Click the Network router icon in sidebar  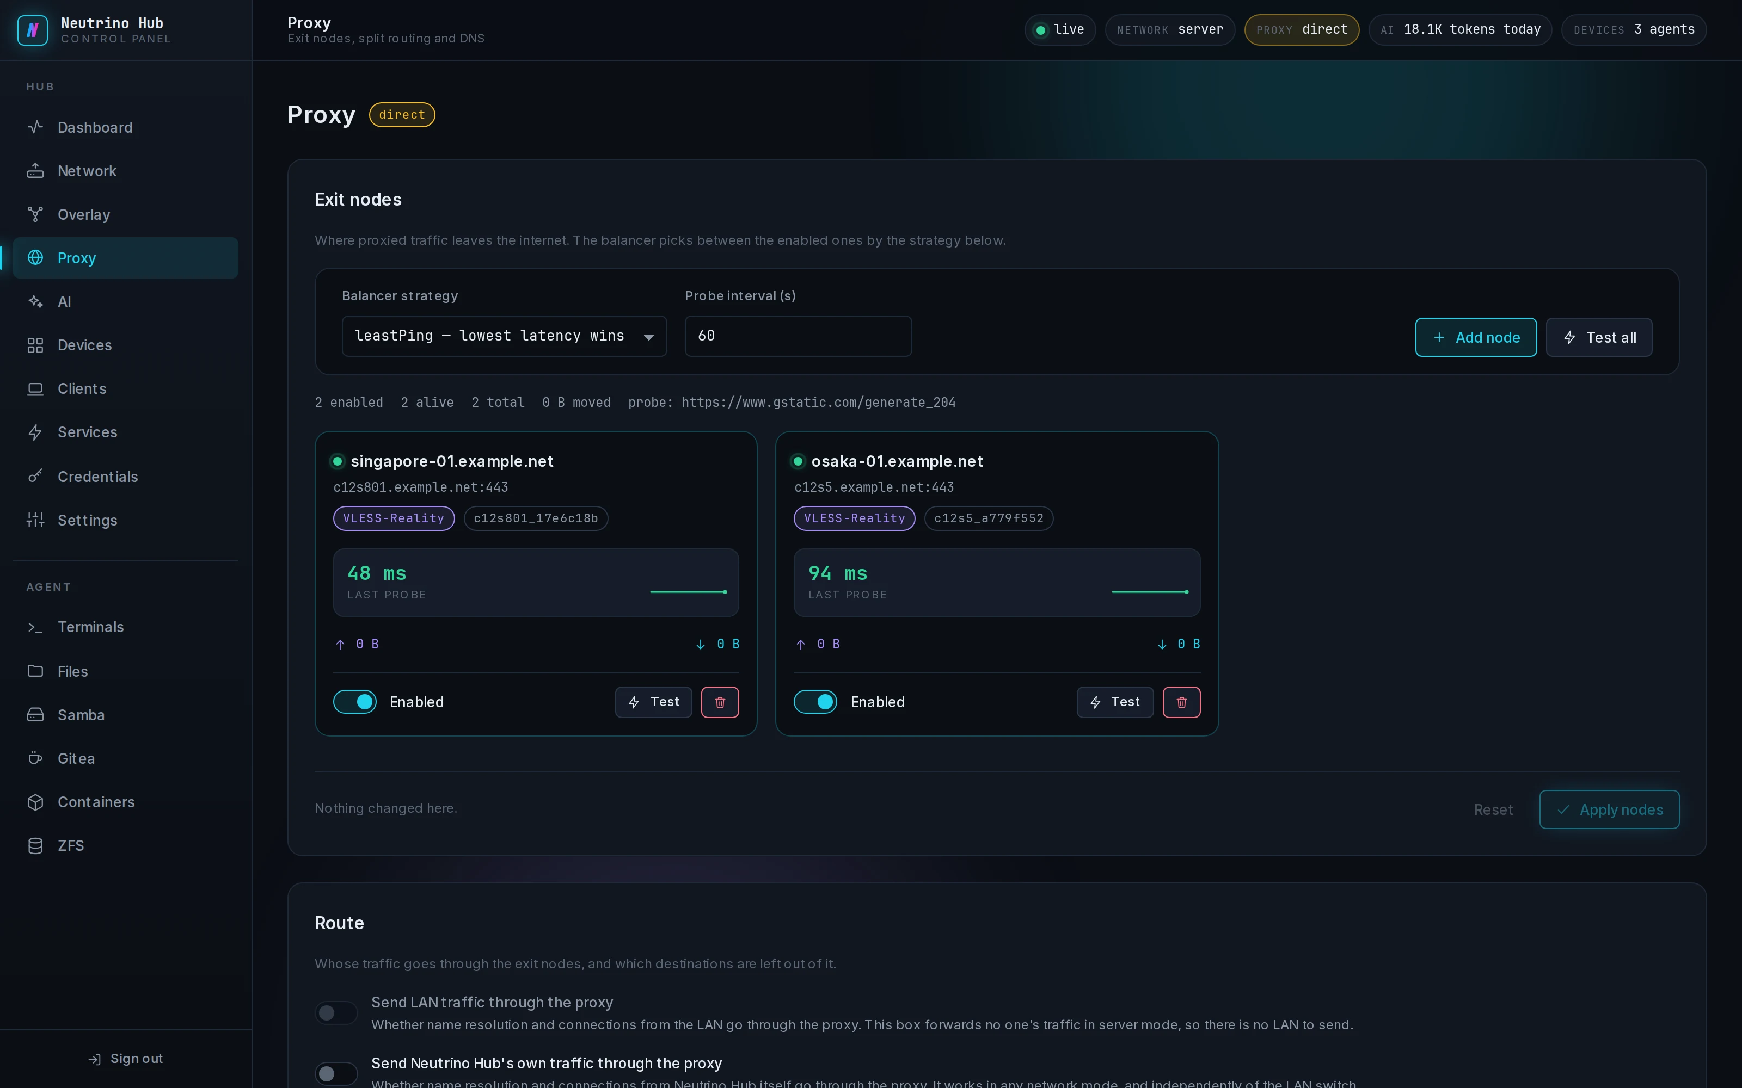click(x=35, y=171)
